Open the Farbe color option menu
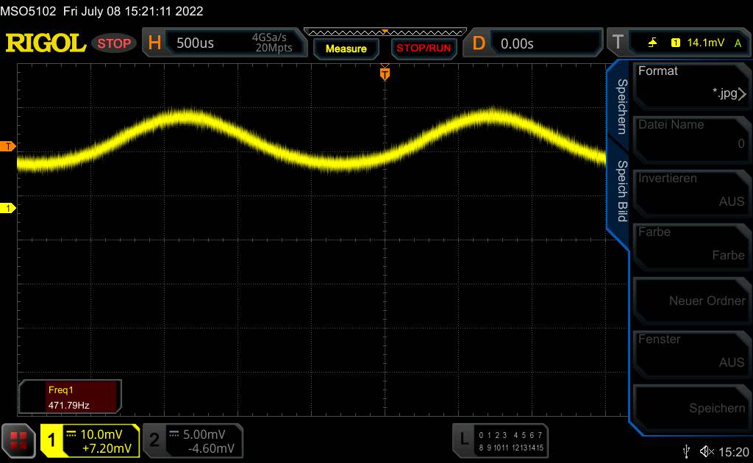The height and width of the screenshot is (463, 753). click(689, 243)
